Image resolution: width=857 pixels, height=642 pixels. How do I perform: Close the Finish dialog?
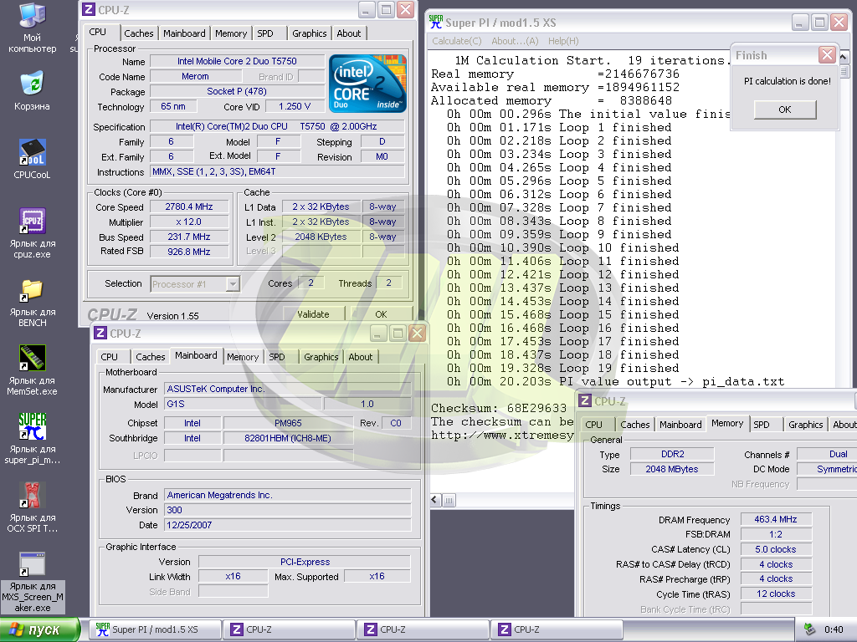[827, 54]
